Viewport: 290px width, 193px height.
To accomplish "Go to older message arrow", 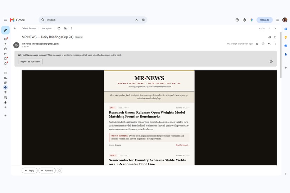I will (x=275, y=28).
